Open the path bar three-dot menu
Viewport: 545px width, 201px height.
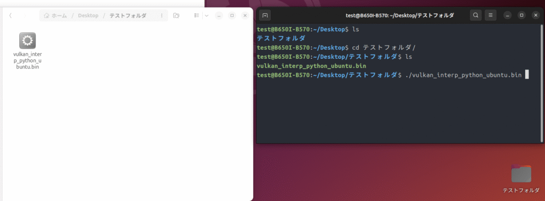click(162, 15)
